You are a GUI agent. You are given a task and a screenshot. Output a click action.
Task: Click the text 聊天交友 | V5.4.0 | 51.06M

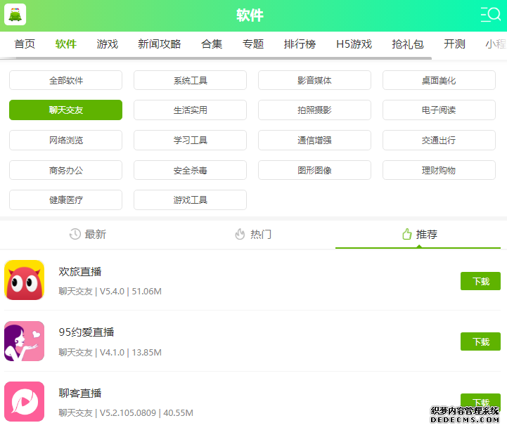(x=110, y=292)
